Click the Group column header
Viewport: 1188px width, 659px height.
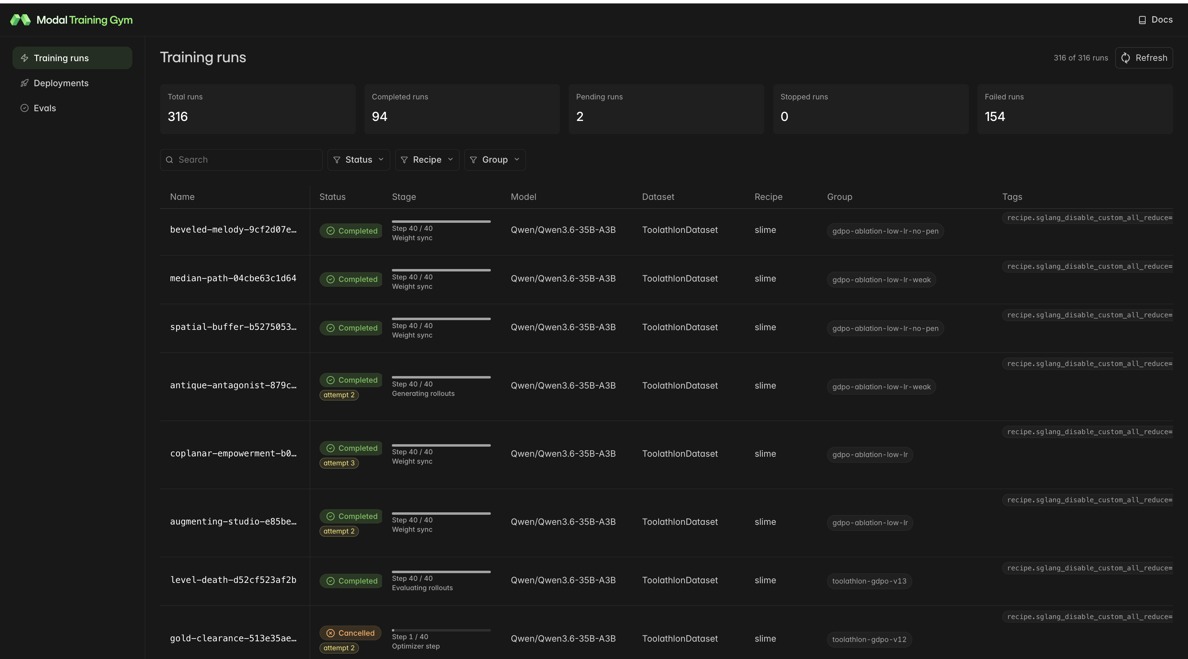pyautogui.click(x=840, y=197)
